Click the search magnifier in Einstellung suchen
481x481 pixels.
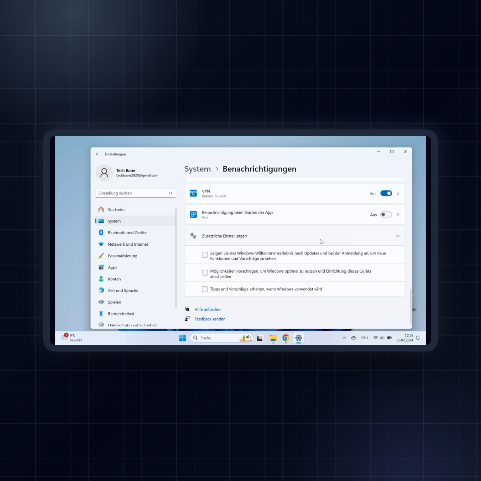tap(171, 193)
